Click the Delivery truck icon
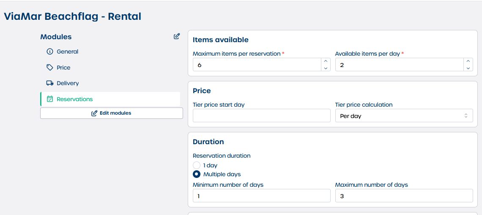Viewport: 482px width, 215px height. pos(50,83)
